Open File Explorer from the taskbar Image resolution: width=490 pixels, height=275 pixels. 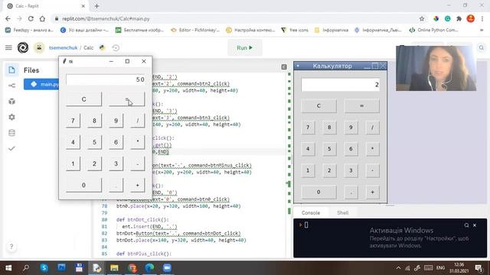click(114, 267)
